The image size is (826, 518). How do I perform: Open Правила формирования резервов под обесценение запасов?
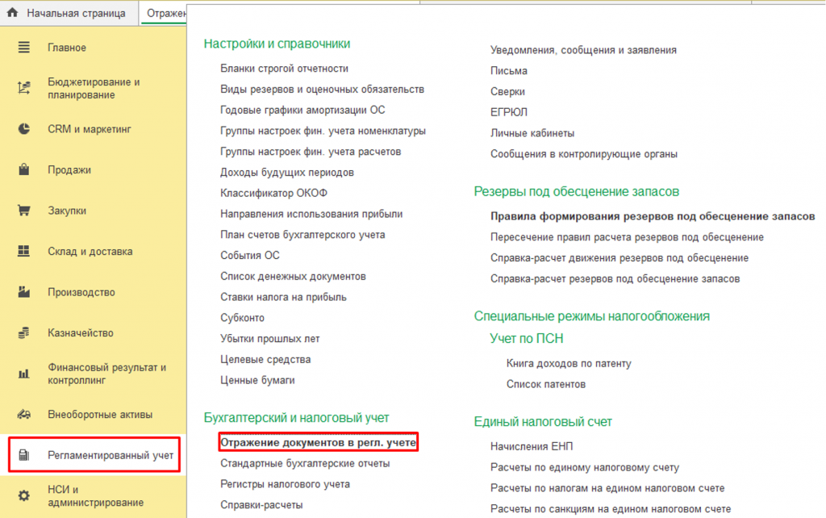653,216
